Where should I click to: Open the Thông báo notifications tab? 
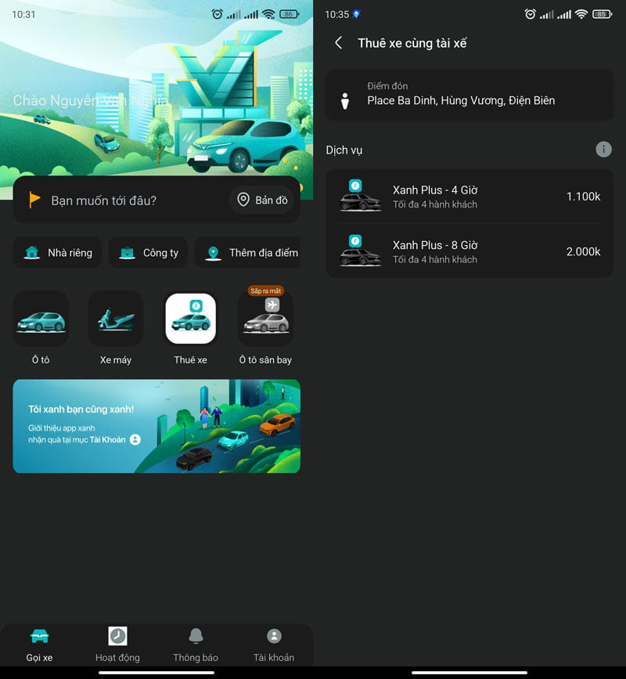tap(196, 644)
